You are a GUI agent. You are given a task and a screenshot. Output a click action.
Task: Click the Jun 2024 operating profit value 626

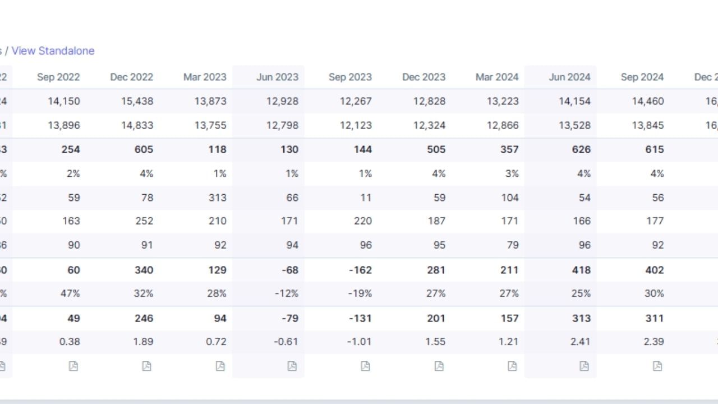(581, 149)
